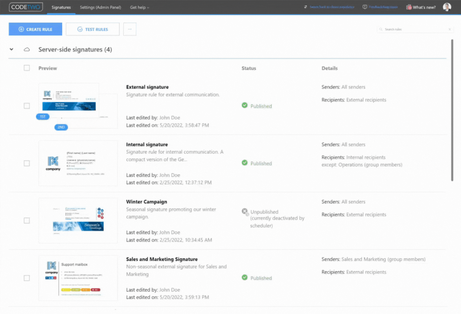Check the Sales and Marketing Signature checkbox
This screenshot has width=461, height=314.
click(27, 278)
